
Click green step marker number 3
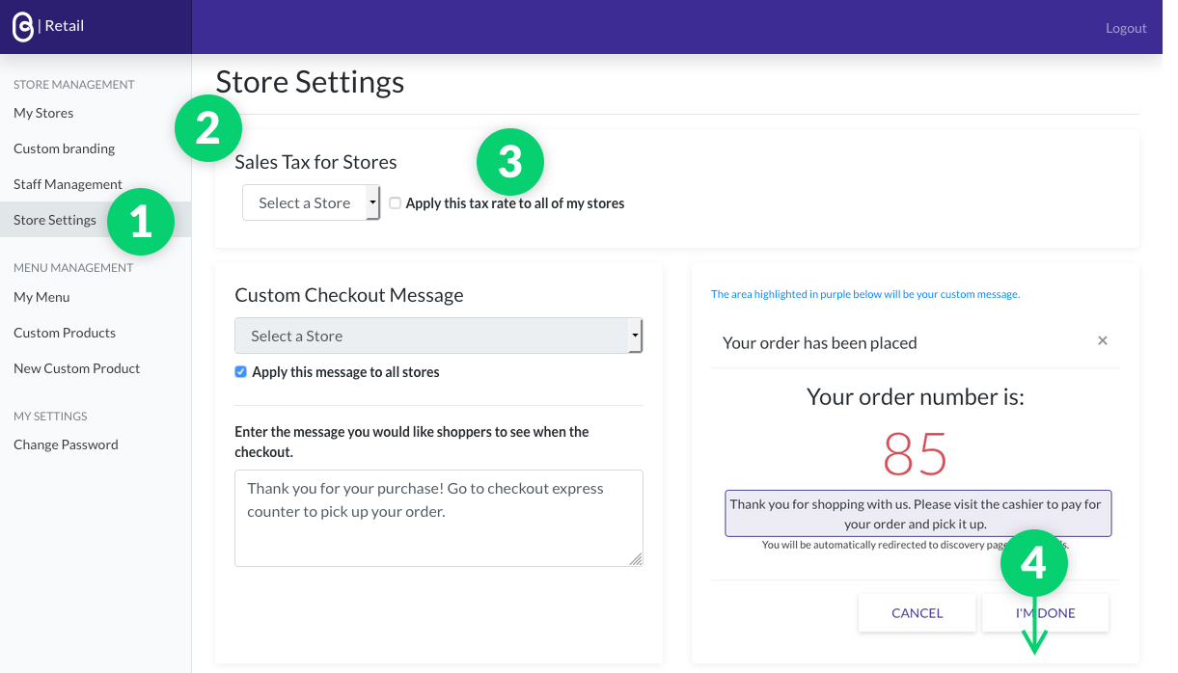510,162
